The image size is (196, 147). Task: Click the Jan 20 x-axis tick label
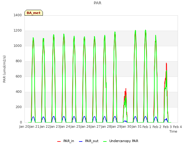click(x=24, y=127)
